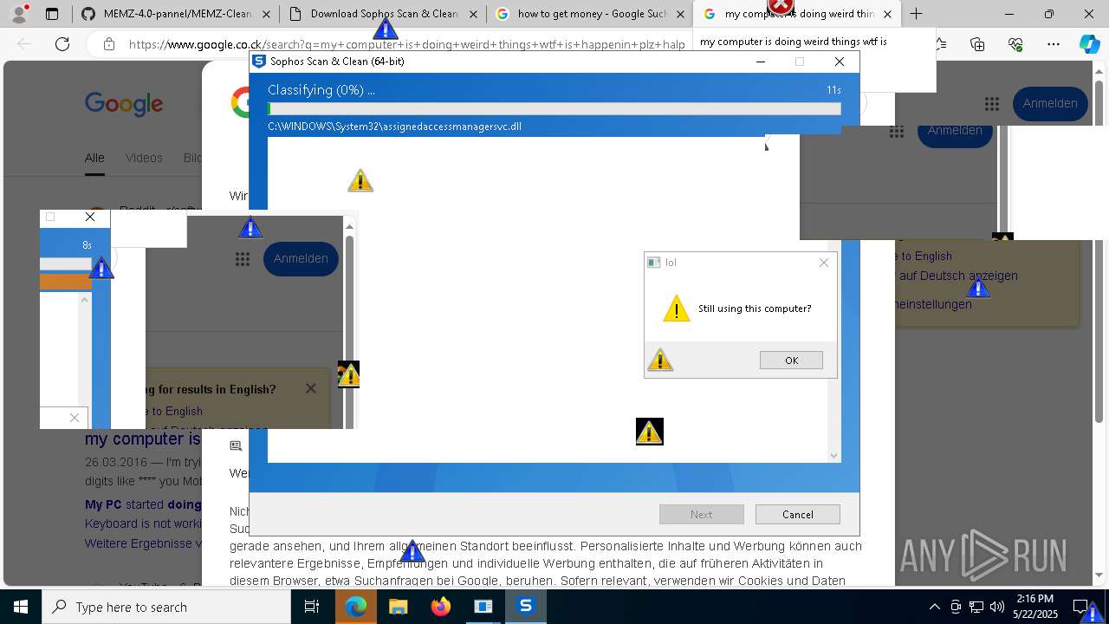
Task: Open 'My PC started doing' result link
Action: coord(143,504)
